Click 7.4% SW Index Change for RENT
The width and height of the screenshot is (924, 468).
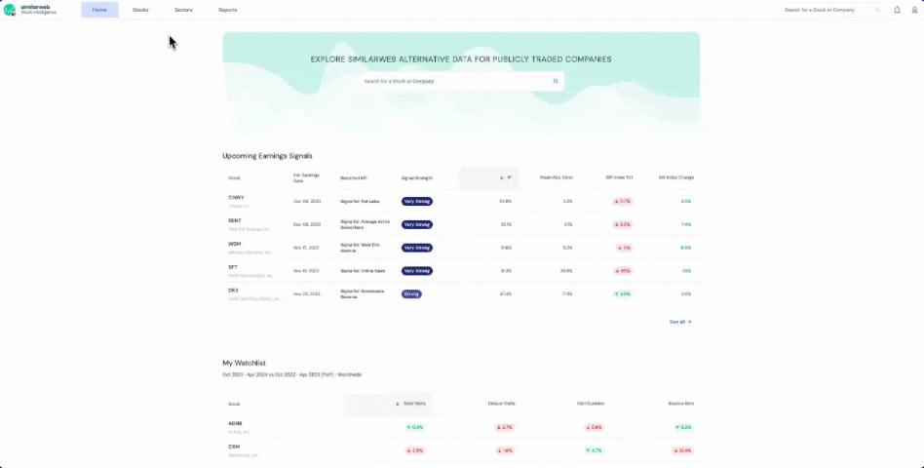pyautogui.click(x=686, y=224)
